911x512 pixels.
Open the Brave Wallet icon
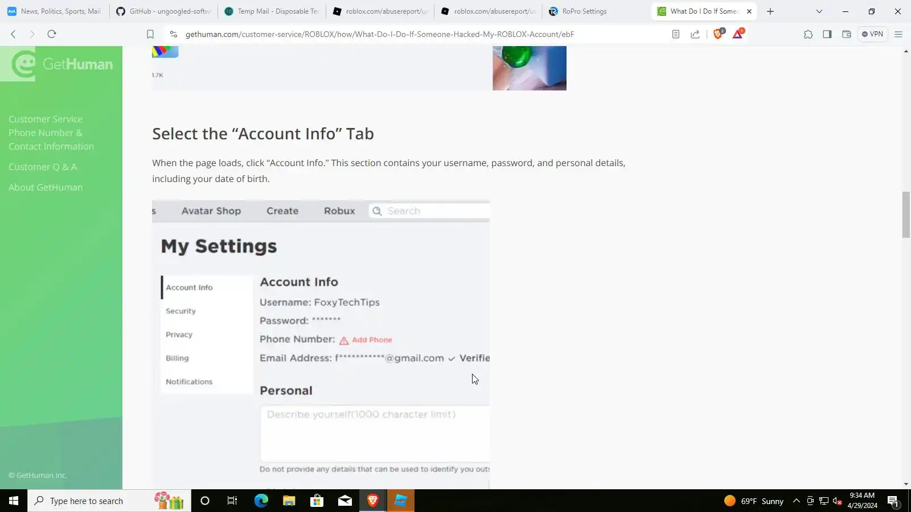pyautogui.click(x=847, y=34)
